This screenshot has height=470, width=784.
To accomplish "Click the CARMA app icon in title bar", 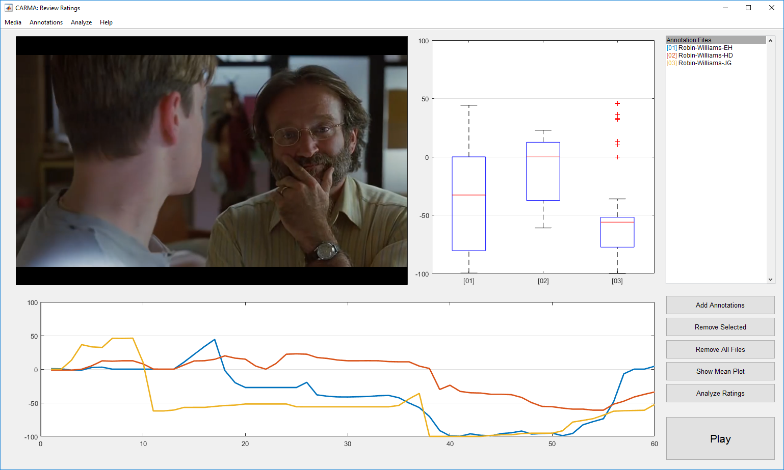I will point(8,8).
